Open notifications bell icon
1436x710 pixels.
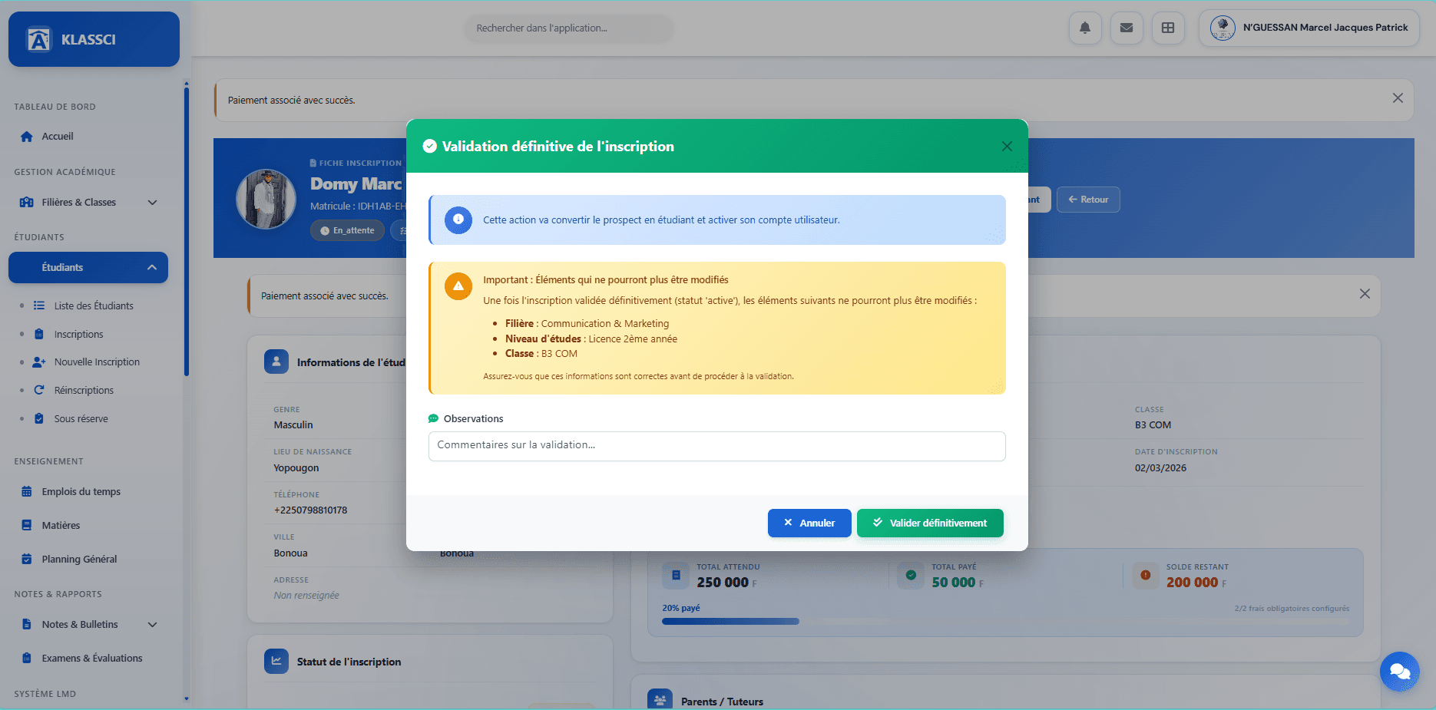point(1085,28)
